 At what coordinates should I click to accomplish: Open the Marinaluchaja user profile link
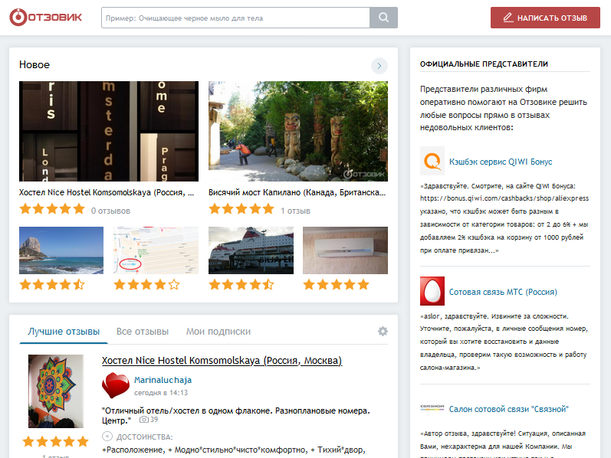point(163,380)
